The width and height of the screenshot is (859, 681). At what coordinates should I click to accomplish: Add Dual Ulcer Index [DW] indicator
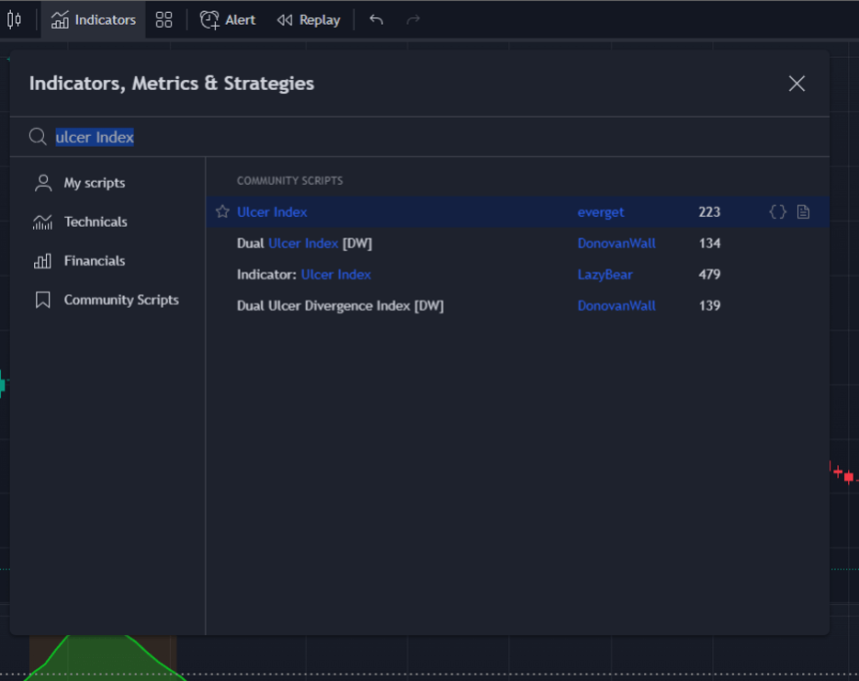point(304,243)
